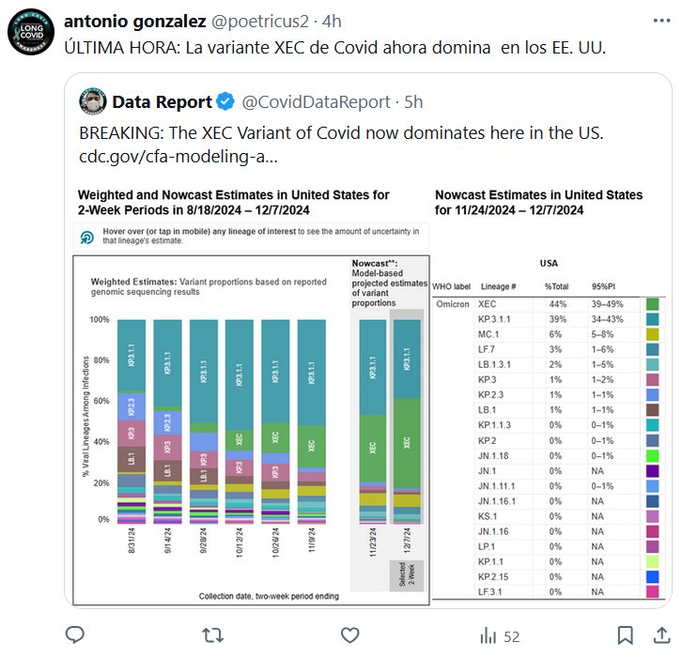Click the green XEC color swatch in the table
Screen dimensions: 682x657
tap(653, 304)
